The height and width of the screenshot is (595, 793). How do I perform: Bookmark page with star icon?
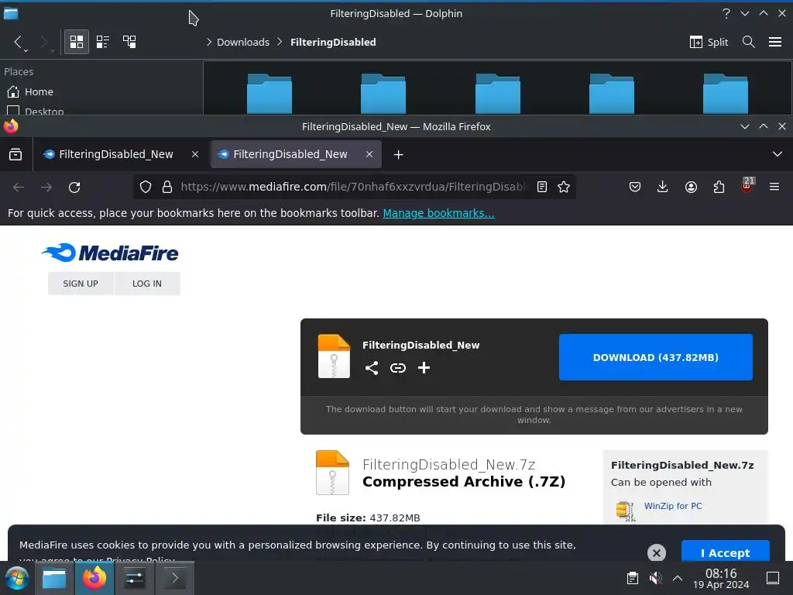pos(564,187)
